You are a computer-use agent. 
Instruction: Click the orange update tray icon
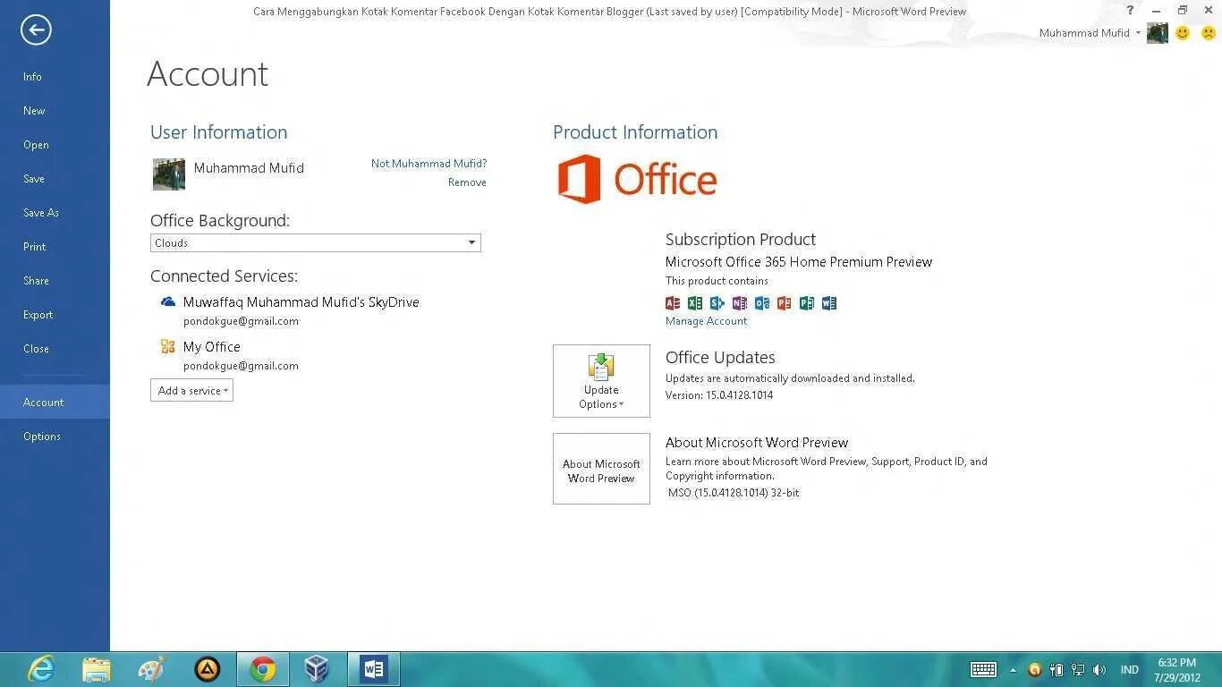[1035, 669]
